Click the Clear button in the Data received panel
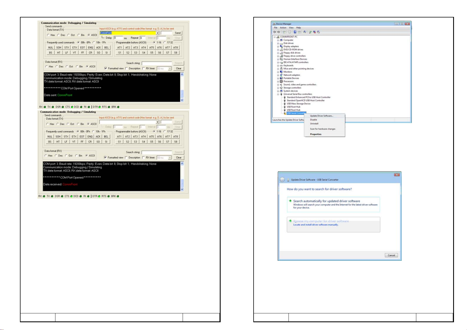The width and height of the screenshot is (467, 330). (x=179, y=158)
